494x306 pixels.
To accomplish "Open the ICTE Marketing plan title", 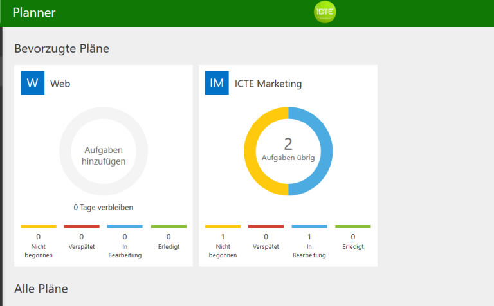I will (x=268, y=84).
